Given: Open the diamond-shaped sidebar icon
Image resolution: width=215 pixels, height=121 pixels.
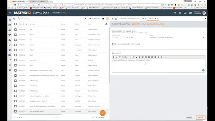Looking at the screenshot, I should (10, 35).
